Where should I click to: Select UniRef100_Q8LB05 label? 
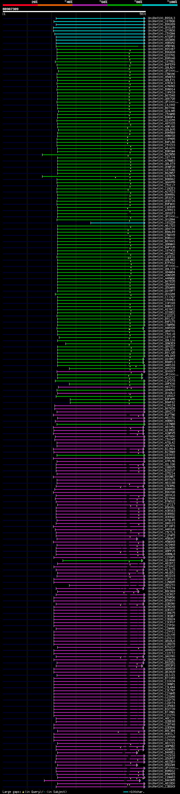tap(161, 130)
